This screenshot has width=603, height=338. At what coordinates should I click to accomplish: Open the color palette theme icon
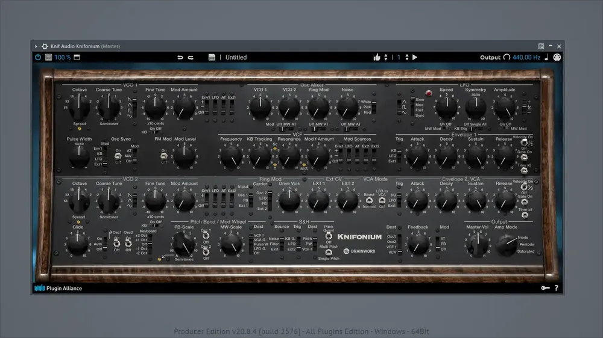click(x=557, y=57)
